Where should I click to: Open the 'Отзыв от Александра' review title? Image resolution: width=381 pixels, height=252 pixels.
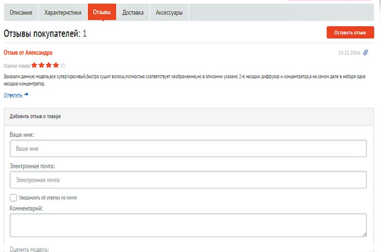(x=28, y=52)
